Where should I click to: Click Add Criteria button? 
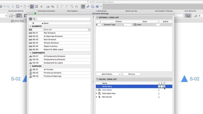(x=107, y=74)
